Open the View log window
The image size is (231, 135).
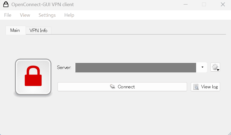[x=205, y=87]
